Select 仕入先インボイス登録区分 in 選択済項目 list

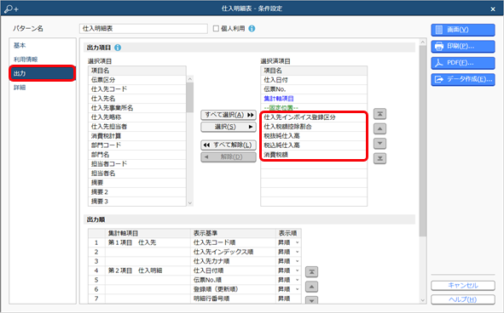tap(314, 117)
